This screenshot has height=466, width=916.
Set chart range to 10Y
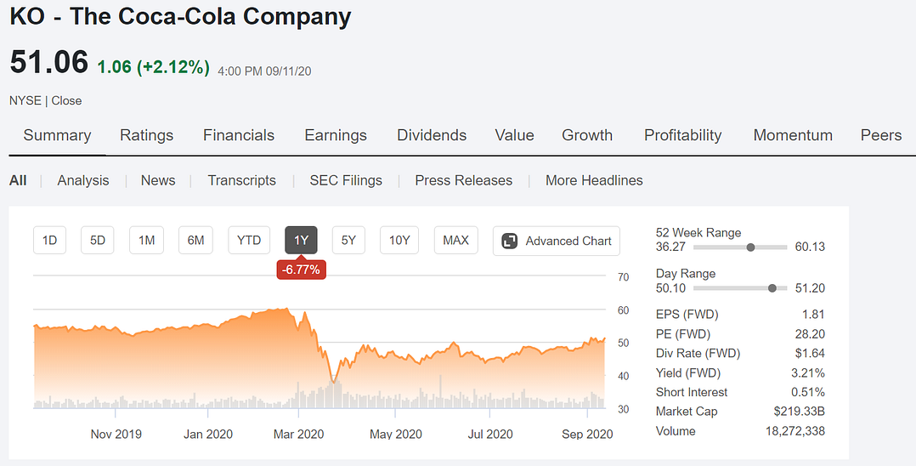399,241
